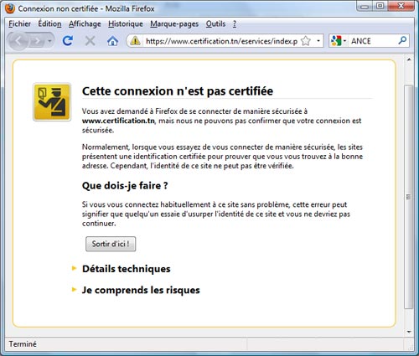Screen dimensions: 419x356
Task: Click the vertical scrollbar thumb
Action: click(409, 197)
